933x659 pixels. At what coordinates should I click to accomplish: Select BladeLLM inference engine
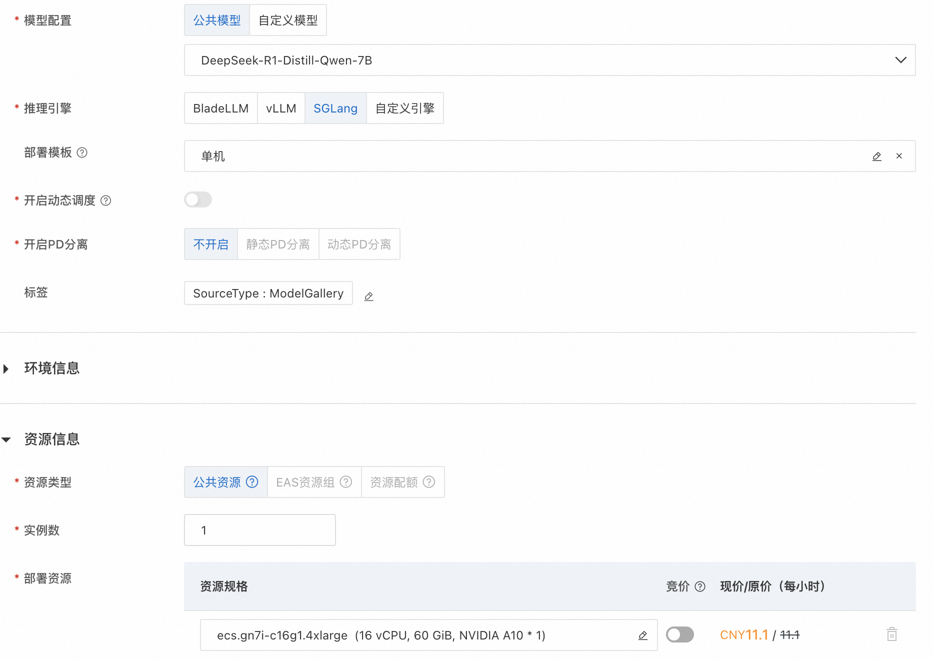pyautogui.click(x=220, y=108)
